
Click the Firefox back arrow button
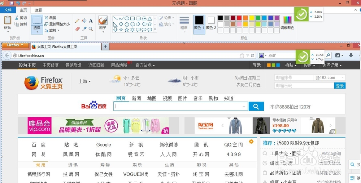pyautogui.click(x=7, y=55)
